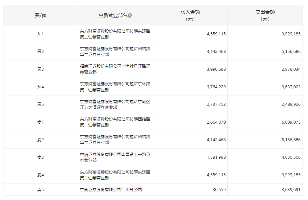Click sell amount 2,489,926
Screen dimensions: 308x200
(291, 104)
